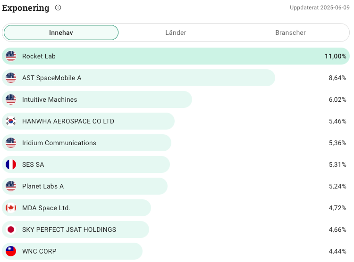
Task: Click the French flag beside SES SA
Action: 11,164
